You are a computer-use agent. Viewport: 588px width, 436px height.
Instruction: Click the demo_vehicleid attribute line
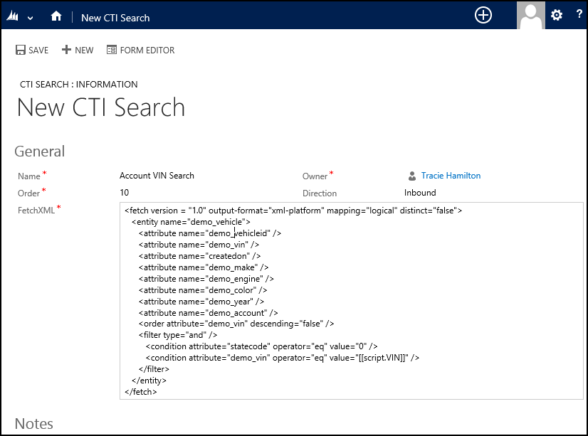210,233
